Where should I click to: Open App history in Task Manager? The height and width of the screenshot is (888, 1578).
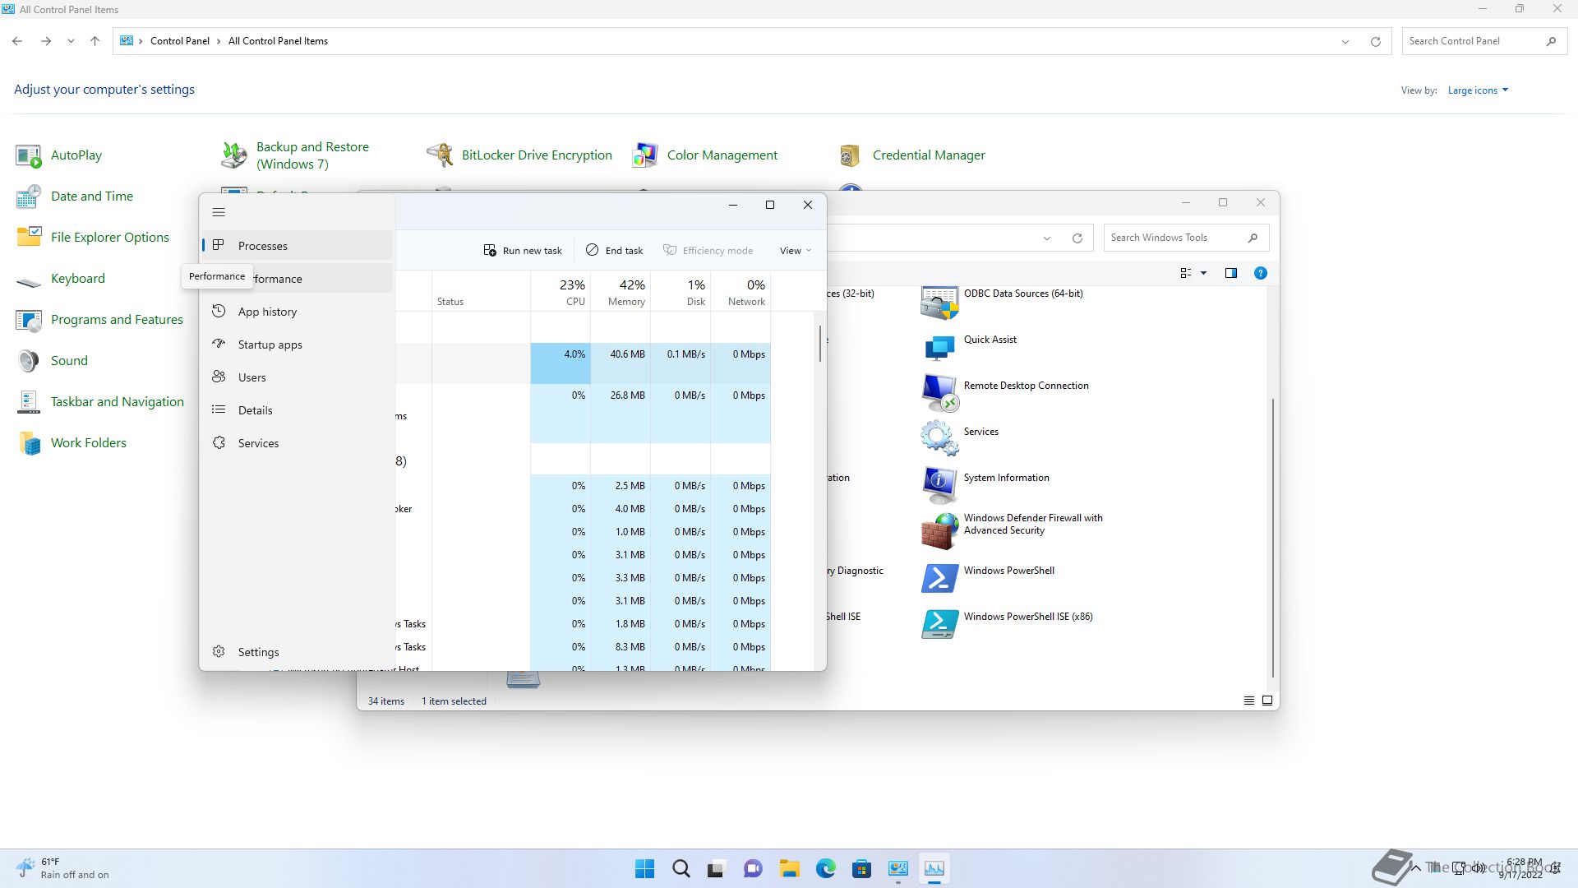click(x=298, y=312)
